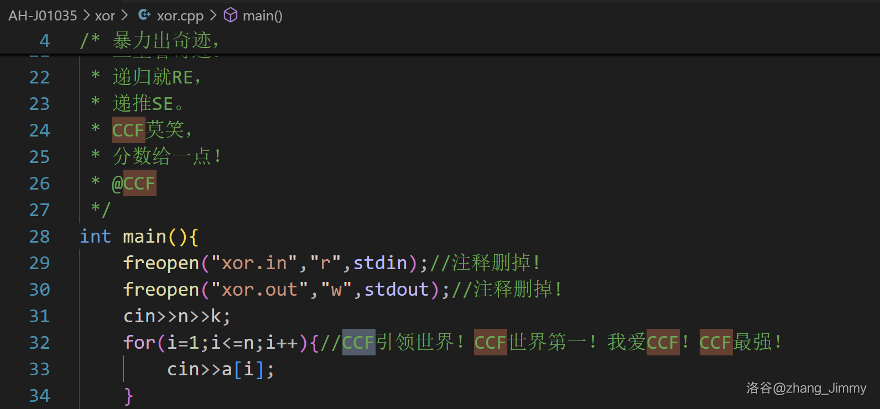This screenshot has width=880, height=409.
Task: Click the C++ file icon in breadcrumb
Action: coord(144,15)
